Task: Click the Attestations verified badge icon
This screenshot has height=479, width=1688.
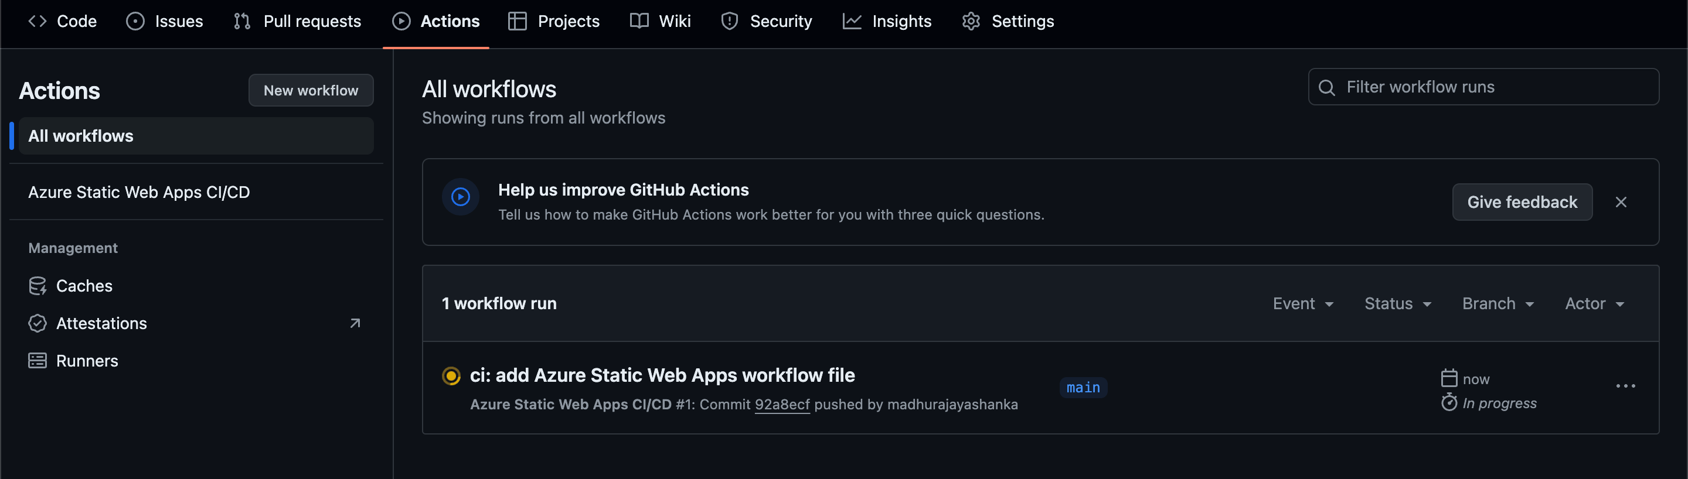Action: click(x=38, y=323)
